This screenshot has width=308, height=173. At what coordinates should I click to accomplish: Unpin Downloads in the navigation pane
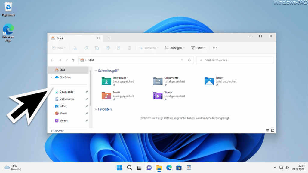pyautogui.click(x=87, y=92)
